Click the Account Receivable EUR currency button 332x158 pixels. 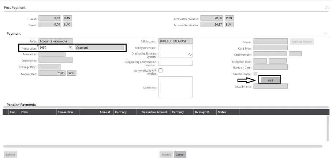point(229,25)
